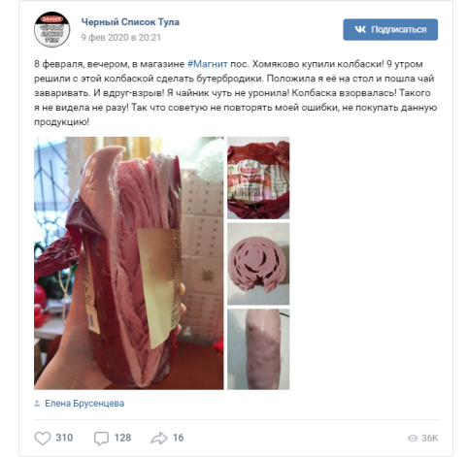Viewport: 467px width, 457px height.
Task: Open sausage packaging label thumbnail
Action: [x=258, y=178]
